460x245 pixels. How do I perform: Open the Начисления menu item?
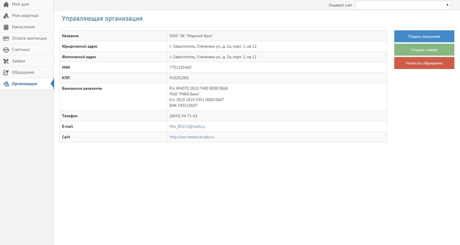click(23, 27)
